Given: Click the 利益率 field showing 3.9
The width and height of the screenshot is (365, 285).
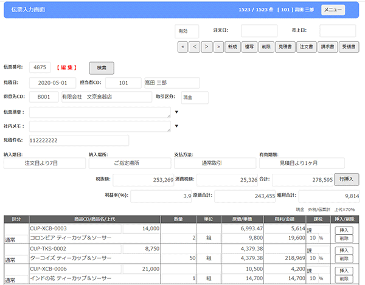Looking at the screenshot, I should (x=161, y=196).
